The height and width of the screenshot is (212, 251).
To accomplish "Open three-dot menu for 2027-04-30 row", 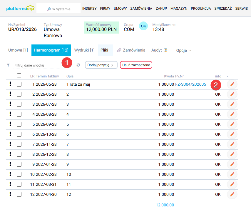I will coord(10,194).
